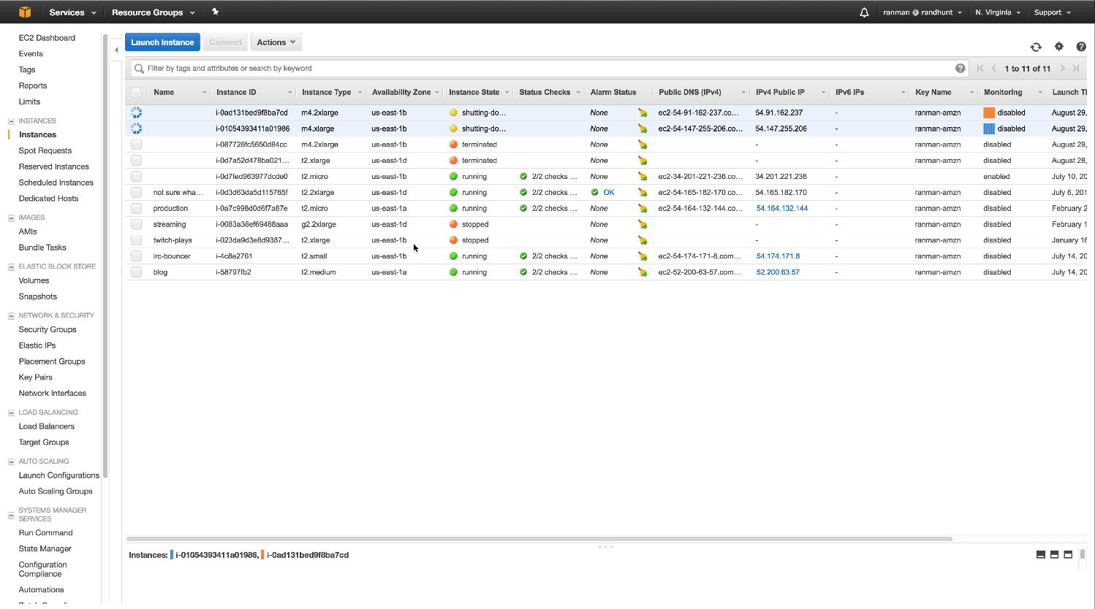This screenshot has width=1095, height=609.
Task: Go to first page of results
Action: 980,69
